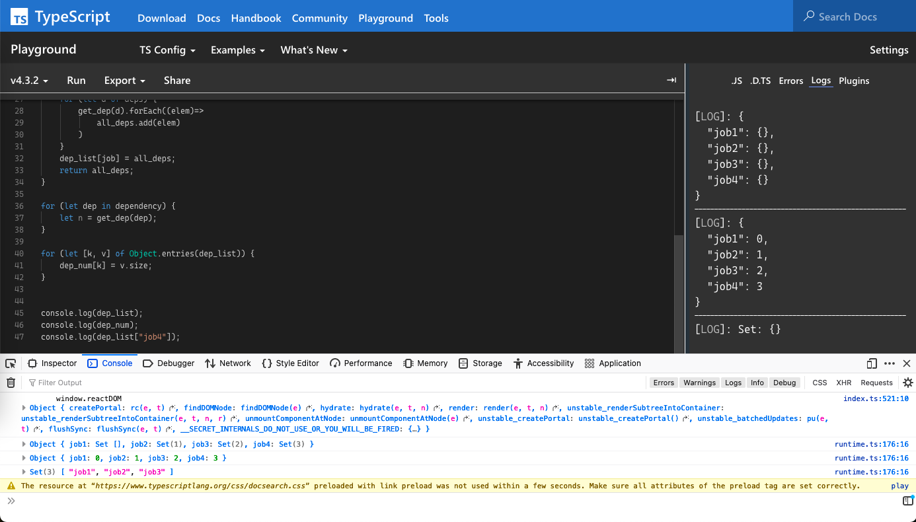Toggle the Info filter
916x522 pixels.
coord(757,383)
